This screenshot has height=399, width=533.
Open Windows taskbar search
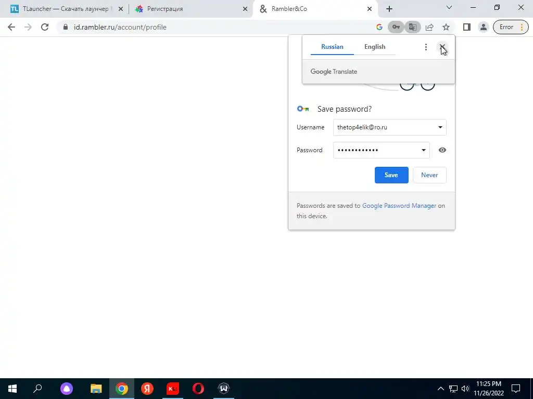tap(37, 389)
